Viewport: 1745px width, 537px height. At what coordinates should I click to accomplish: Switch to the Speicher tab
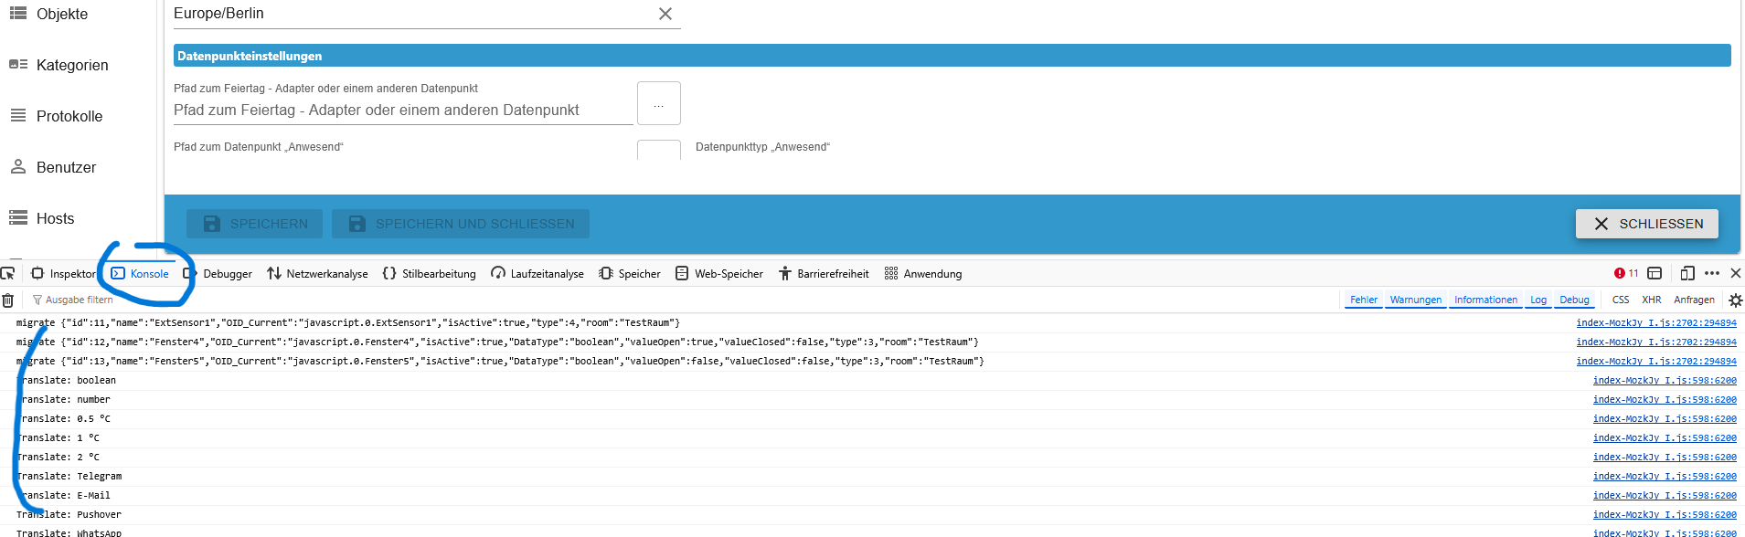[630, 274]
